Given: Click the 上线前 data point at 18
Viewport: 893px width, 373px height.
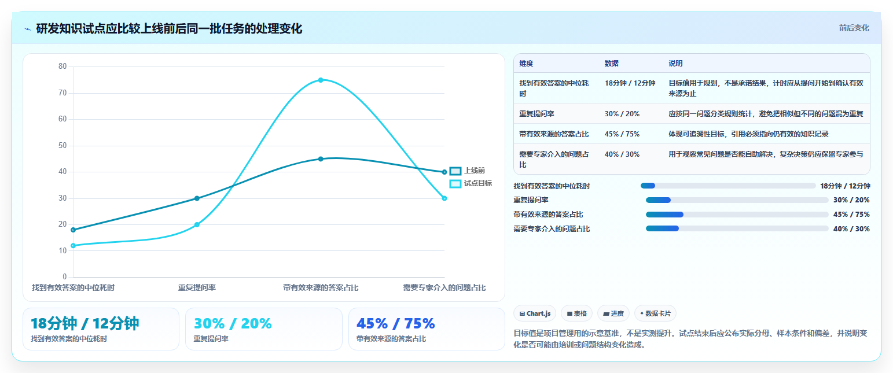Looking at the screenshot, I should (73, 230).
